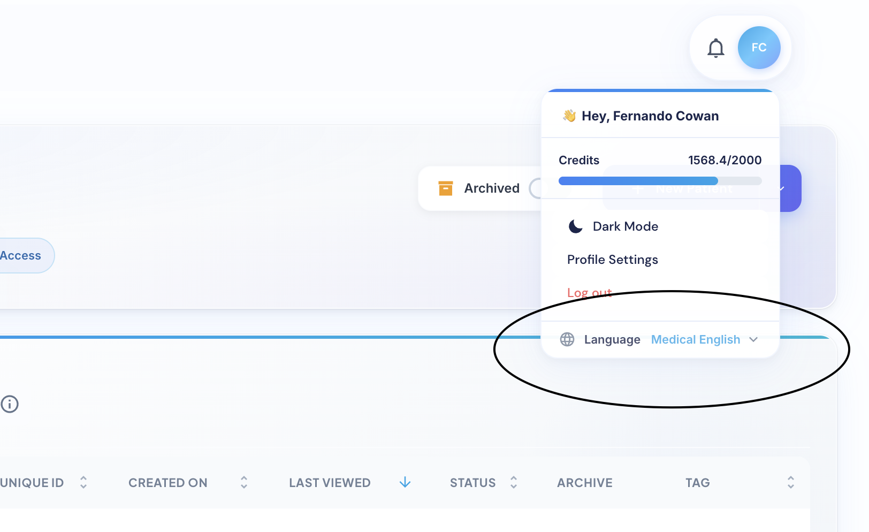The image size is (869, 532).
Task: Toggle the Archived switch
Action: 535,188
